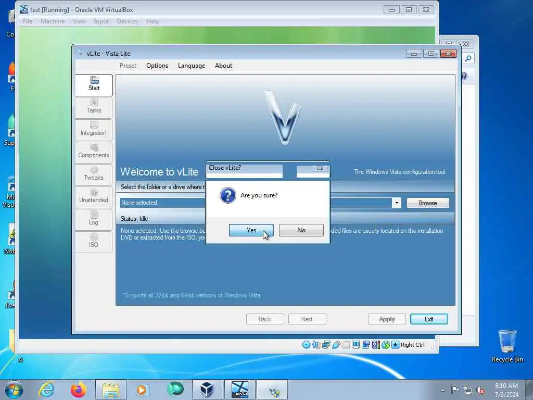
Task: Click VirtualBox network status icon
Action: [326, 345]
